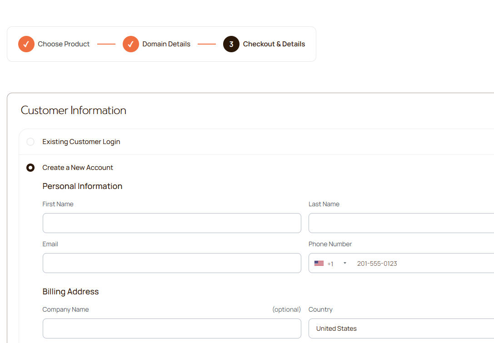Click the Phone Number label
The width and height of the screenshot is (494, 343).
[330, 244]
